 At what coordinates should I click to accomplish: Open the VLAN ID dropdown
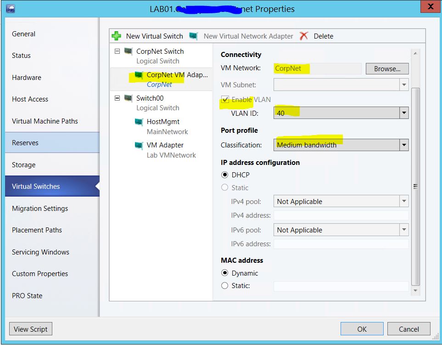tap(404, 113)
